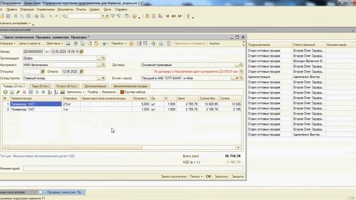This screenshot has width=356, height=200.
Task: Click the Redo arrow icon
Action: [57, 16]
